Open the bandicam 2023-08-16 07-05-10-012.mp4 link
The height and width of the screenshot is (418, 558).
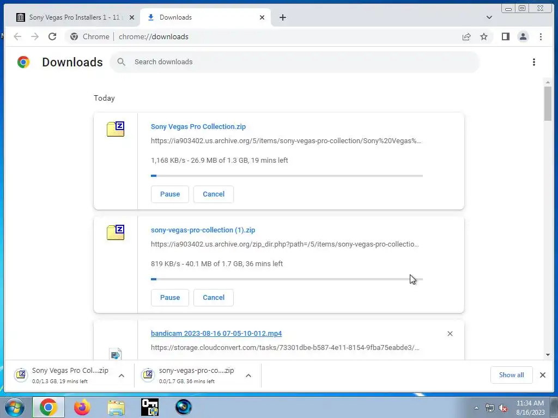tap(216, 334)
